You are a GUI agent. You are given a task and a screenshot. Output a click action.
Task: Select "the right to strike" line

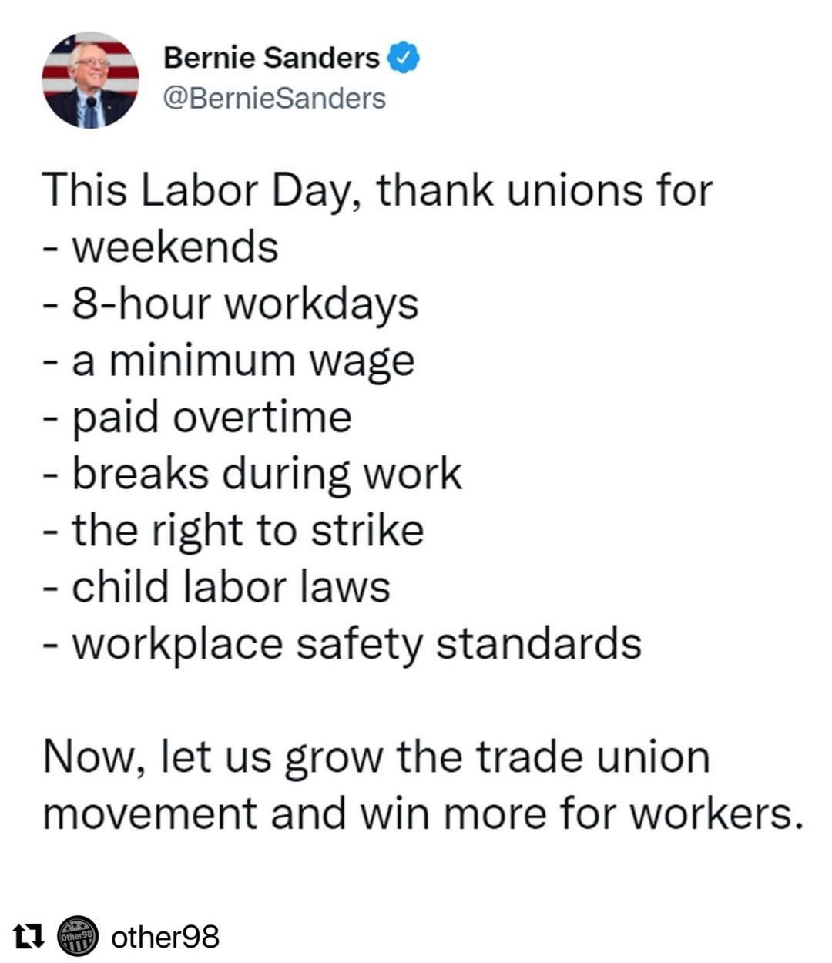(x=247, y=530)
